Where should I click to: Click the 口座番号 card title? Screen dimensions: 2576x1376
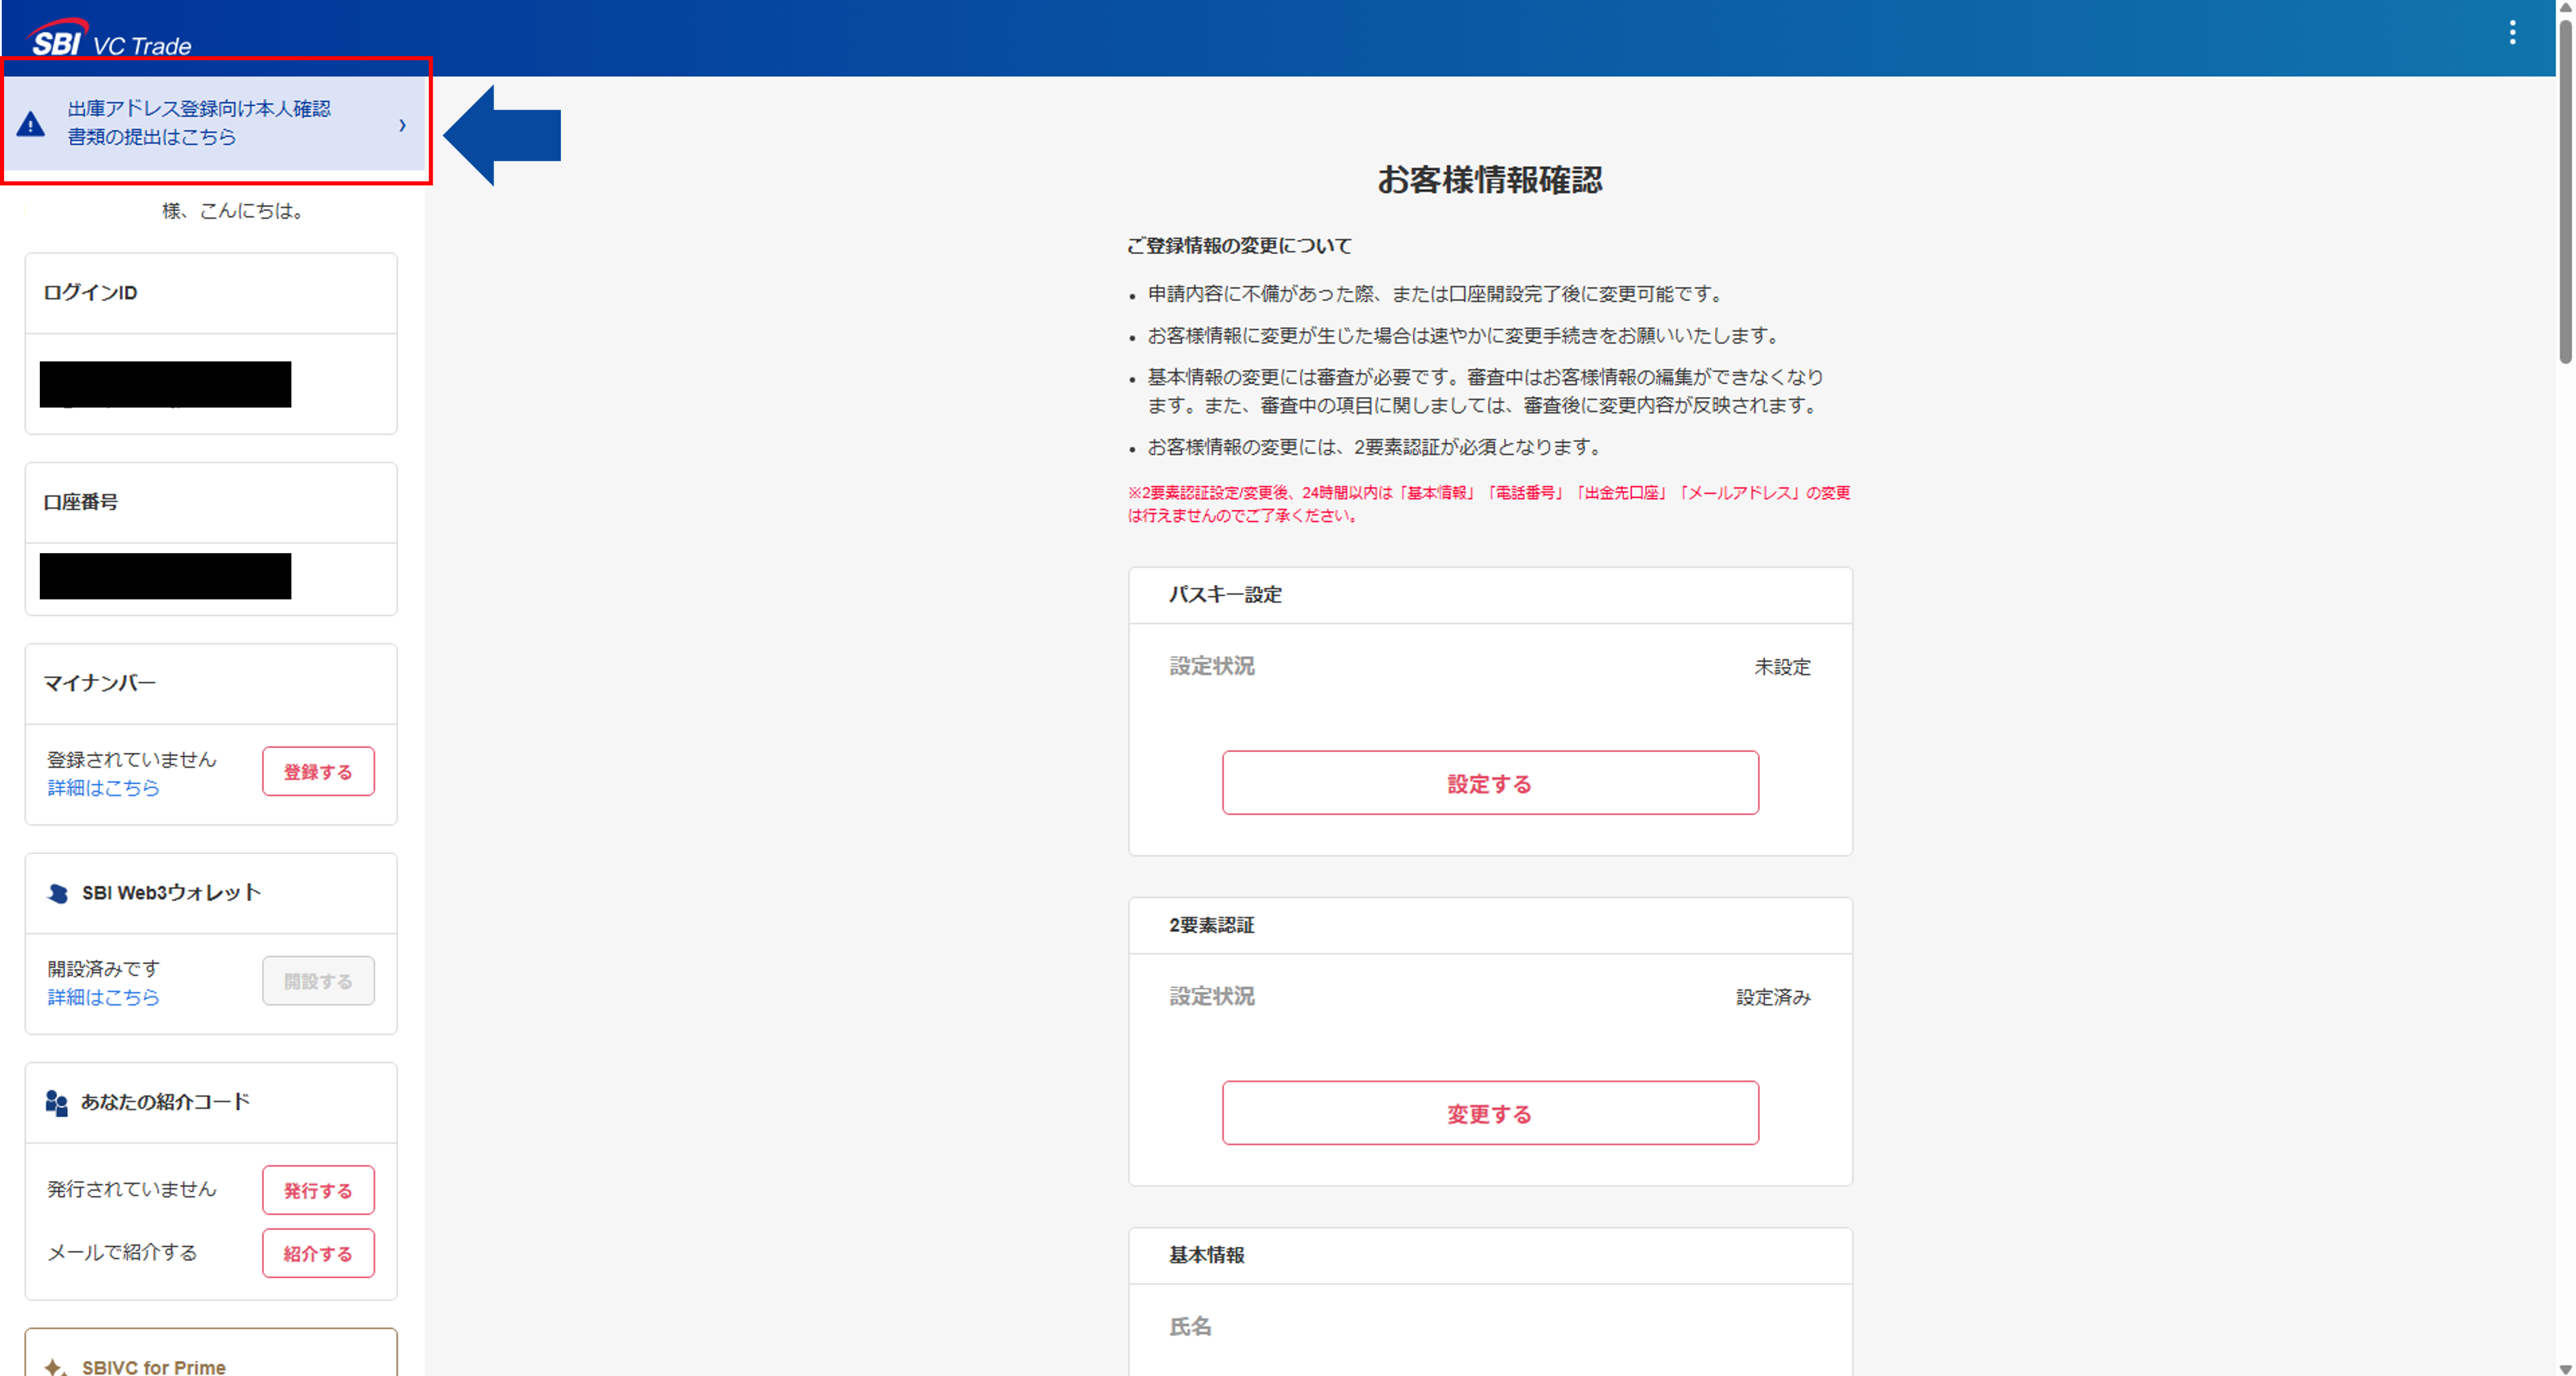(80, 502)
